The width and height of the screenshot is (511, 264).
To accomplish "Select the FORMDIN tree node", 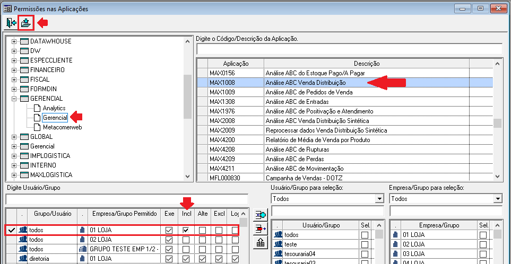I will pos(44,89).
